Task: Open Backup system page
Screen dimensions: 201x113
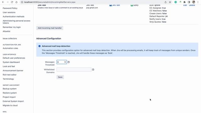Action: (9, 89)
